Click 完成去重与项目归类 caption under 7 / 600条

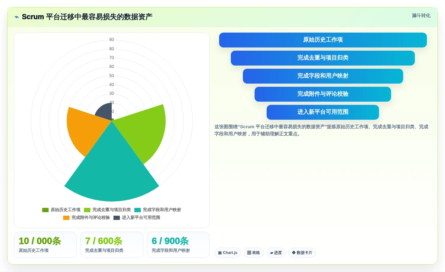(104, 251)
